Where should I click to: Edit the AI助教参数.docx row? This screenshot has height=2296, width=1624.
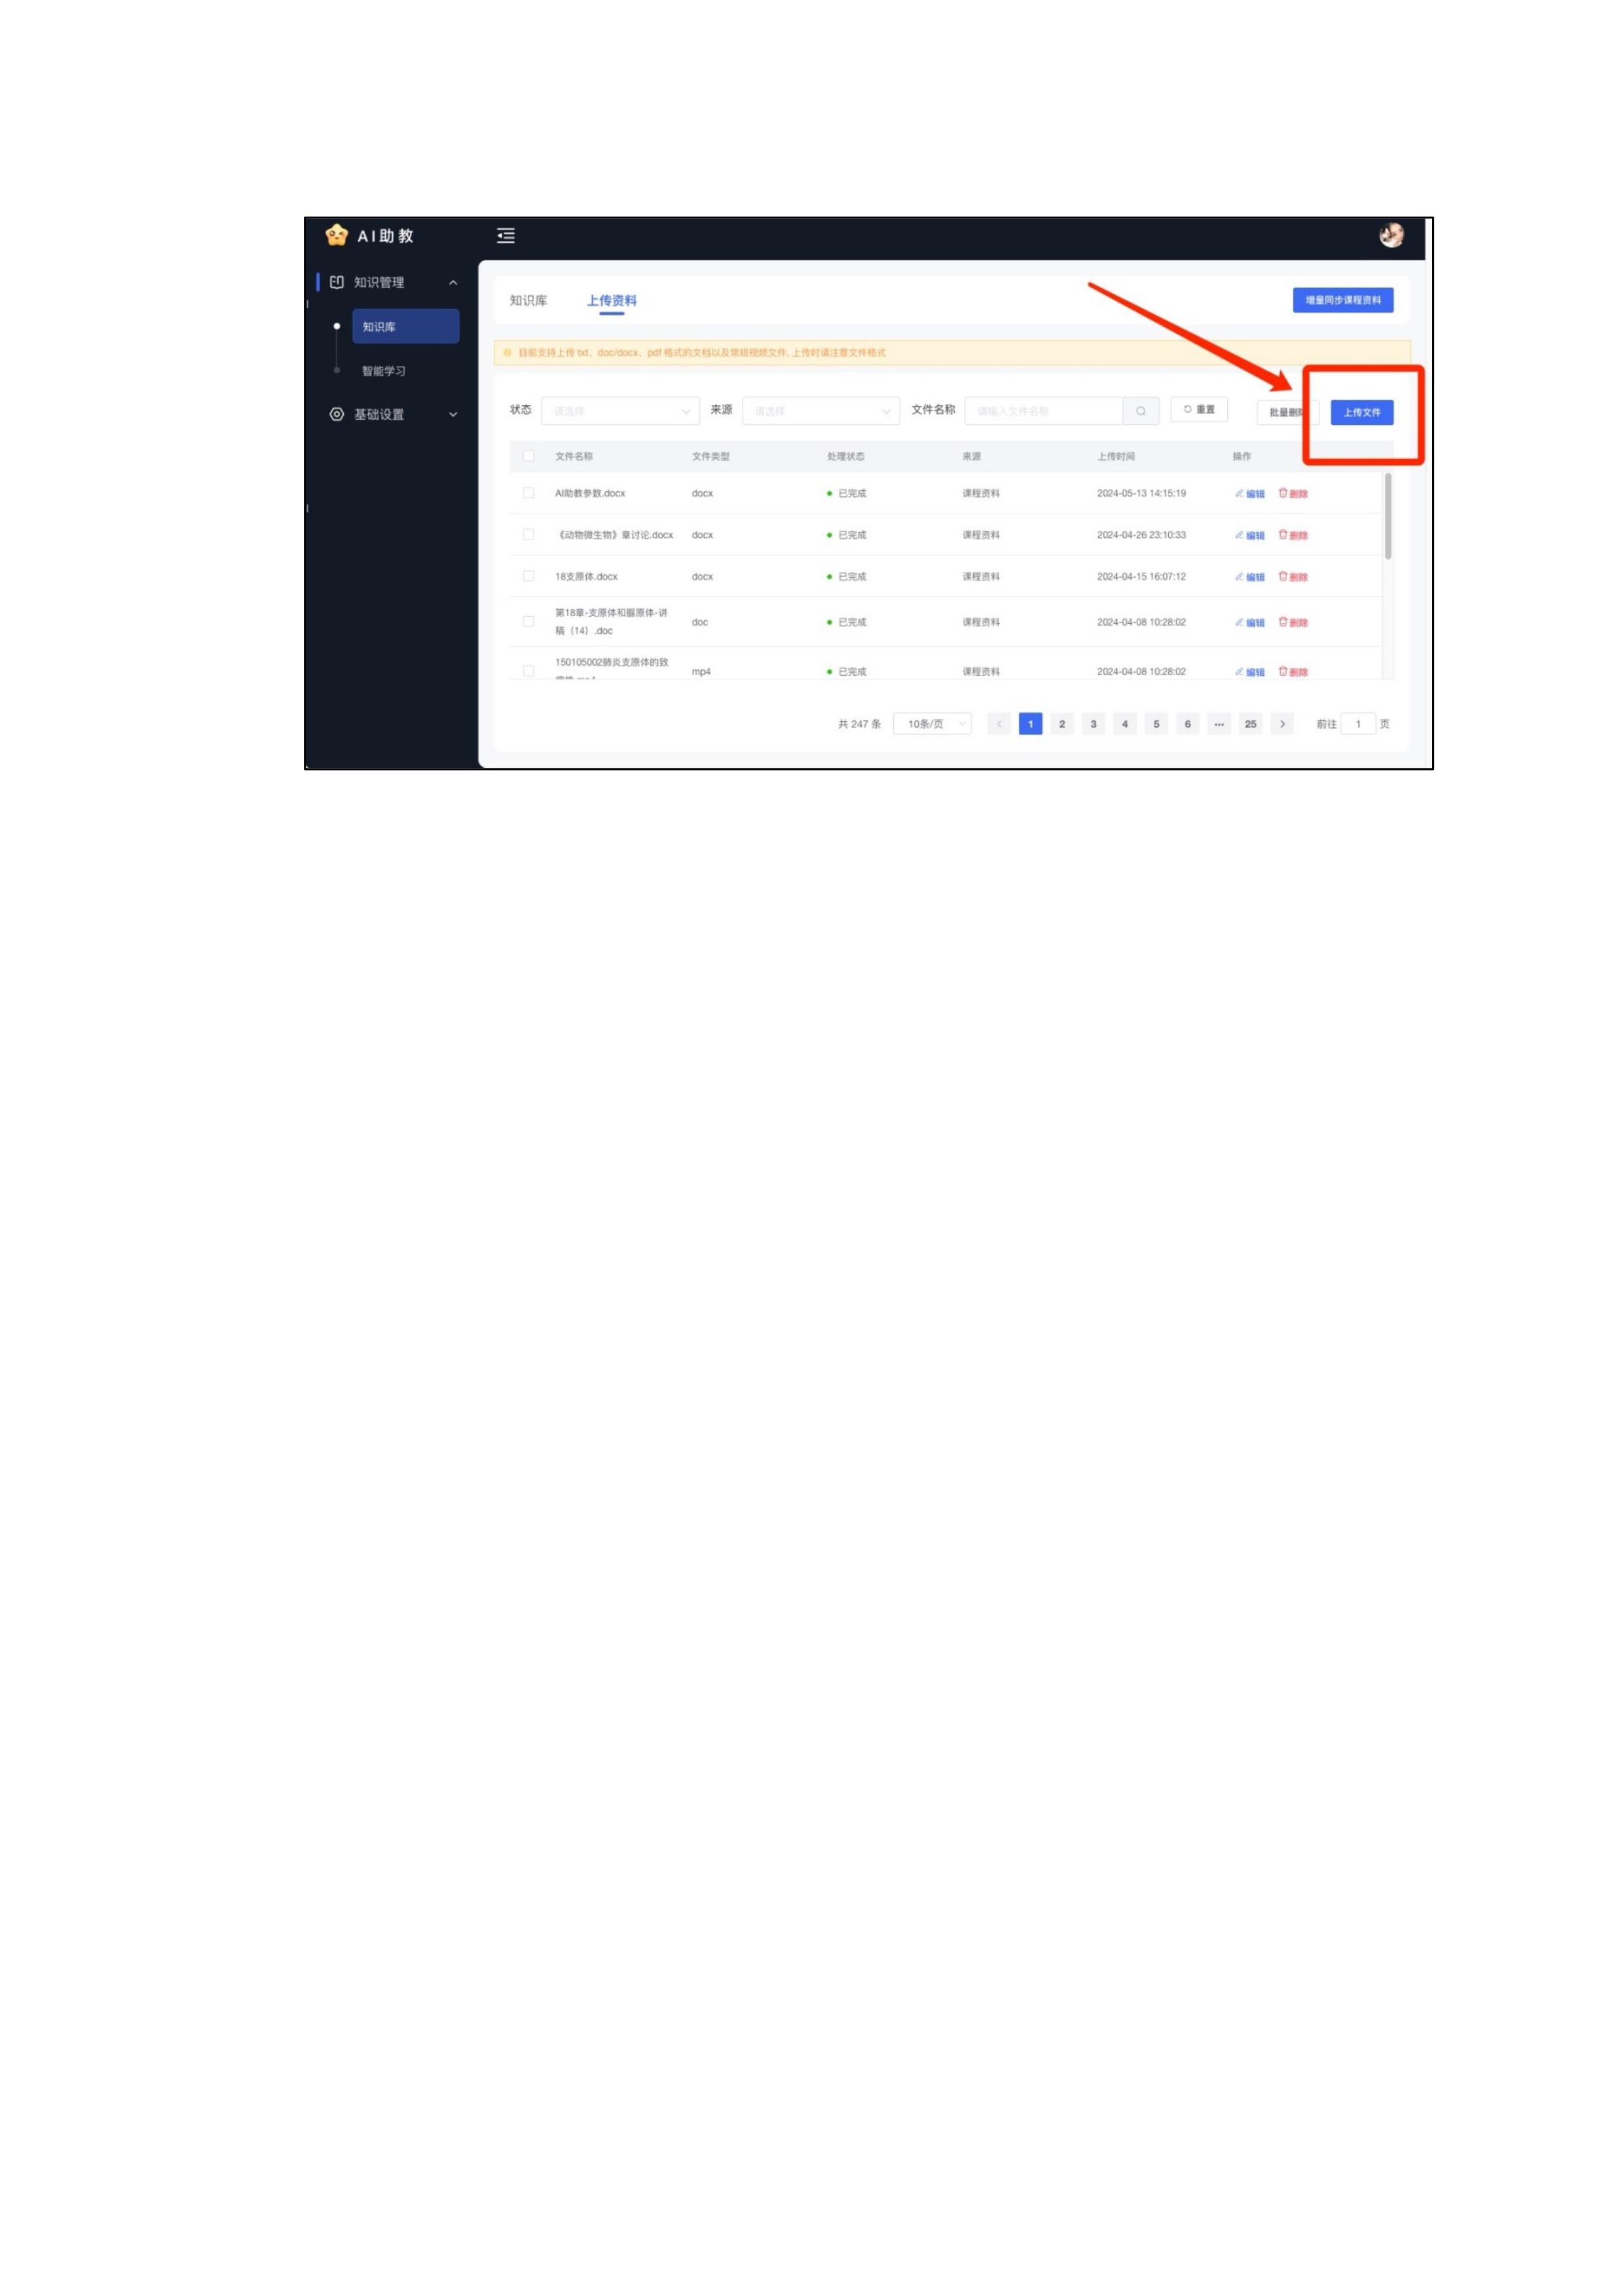1250,494
